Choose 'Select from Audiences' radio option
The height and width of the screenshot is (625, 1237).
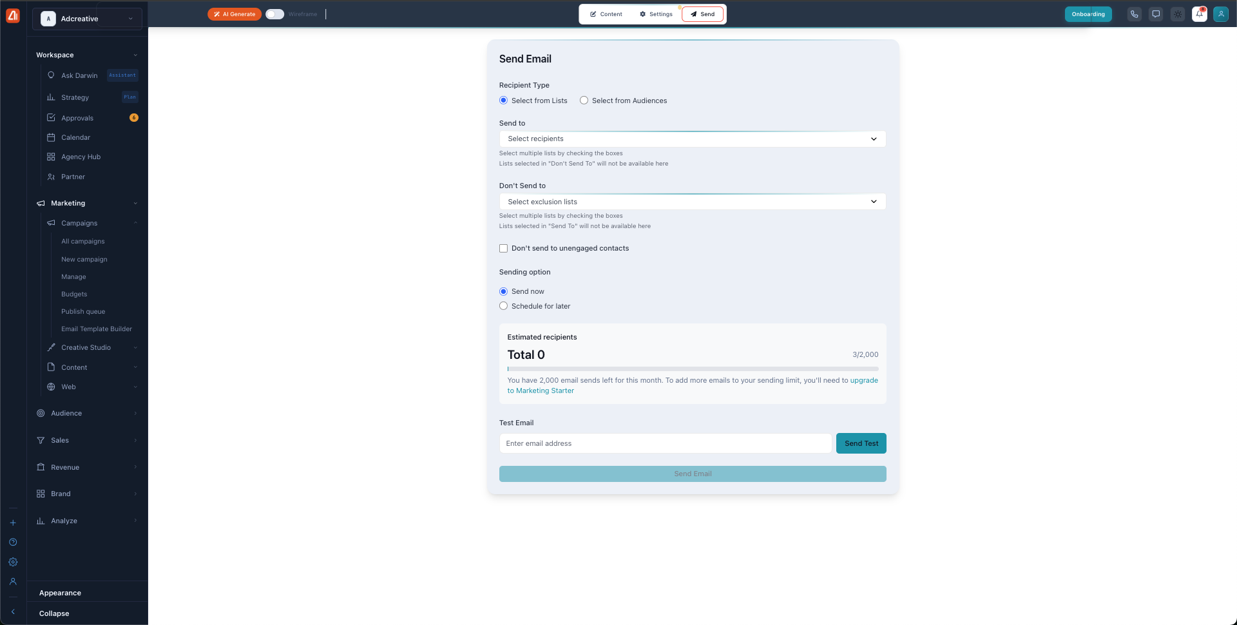pos(584,101)
